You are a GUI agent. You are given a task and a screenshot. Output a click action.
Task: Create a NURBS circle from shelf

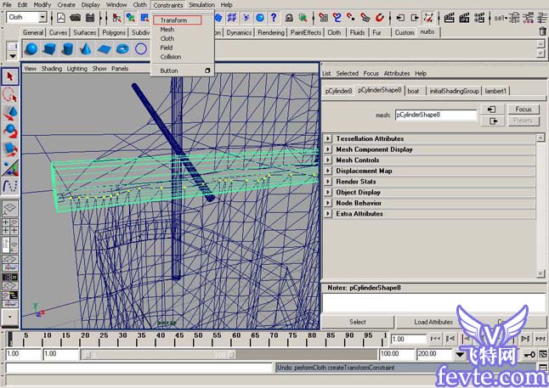click(141, 48)
